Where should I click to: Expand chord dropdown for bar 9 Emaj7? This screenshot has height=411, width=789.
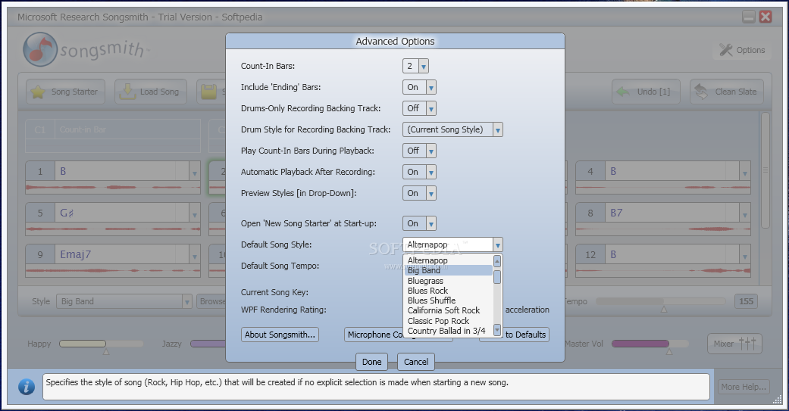click(194, 256)
